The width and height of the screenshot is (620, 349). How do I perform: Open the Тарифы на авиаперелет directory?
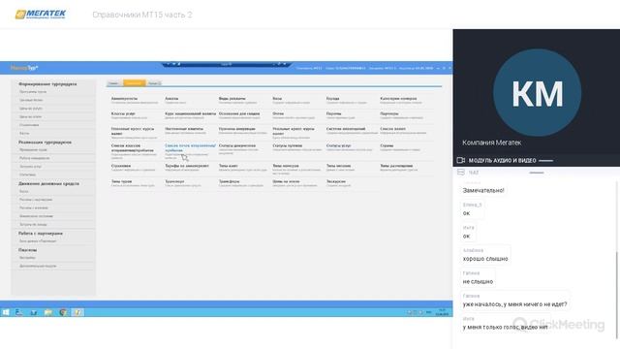pyautogui.click(x=187, y=166)
